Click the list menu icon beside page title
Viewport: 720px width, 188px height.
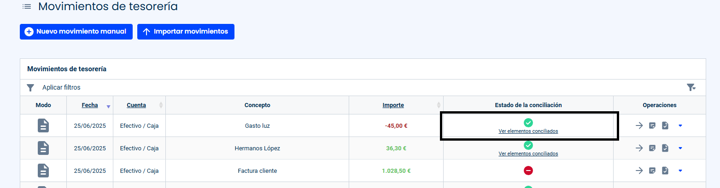click(x=27, y=7)
